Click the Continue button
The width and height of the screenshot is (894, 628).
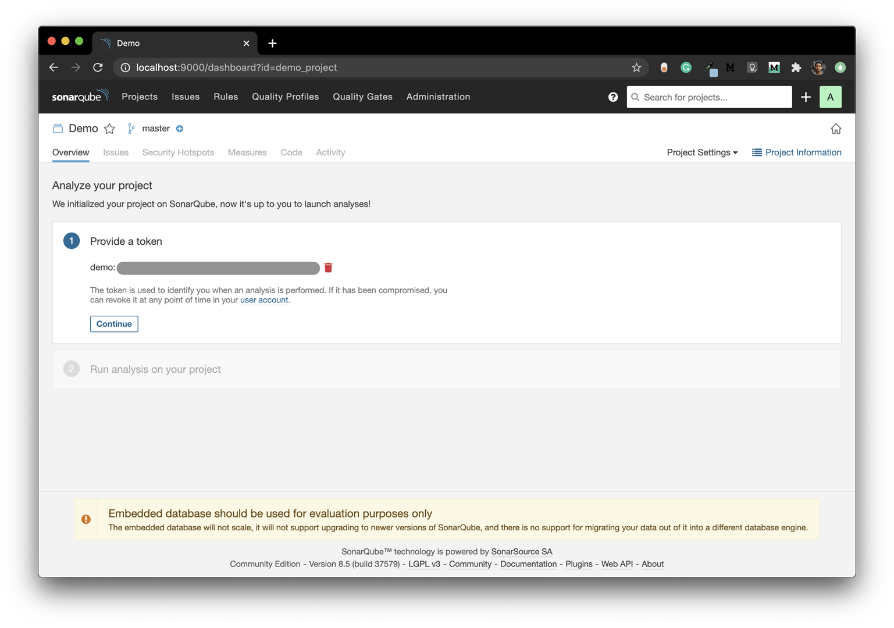pyautogui.click(x=114, y=324)
